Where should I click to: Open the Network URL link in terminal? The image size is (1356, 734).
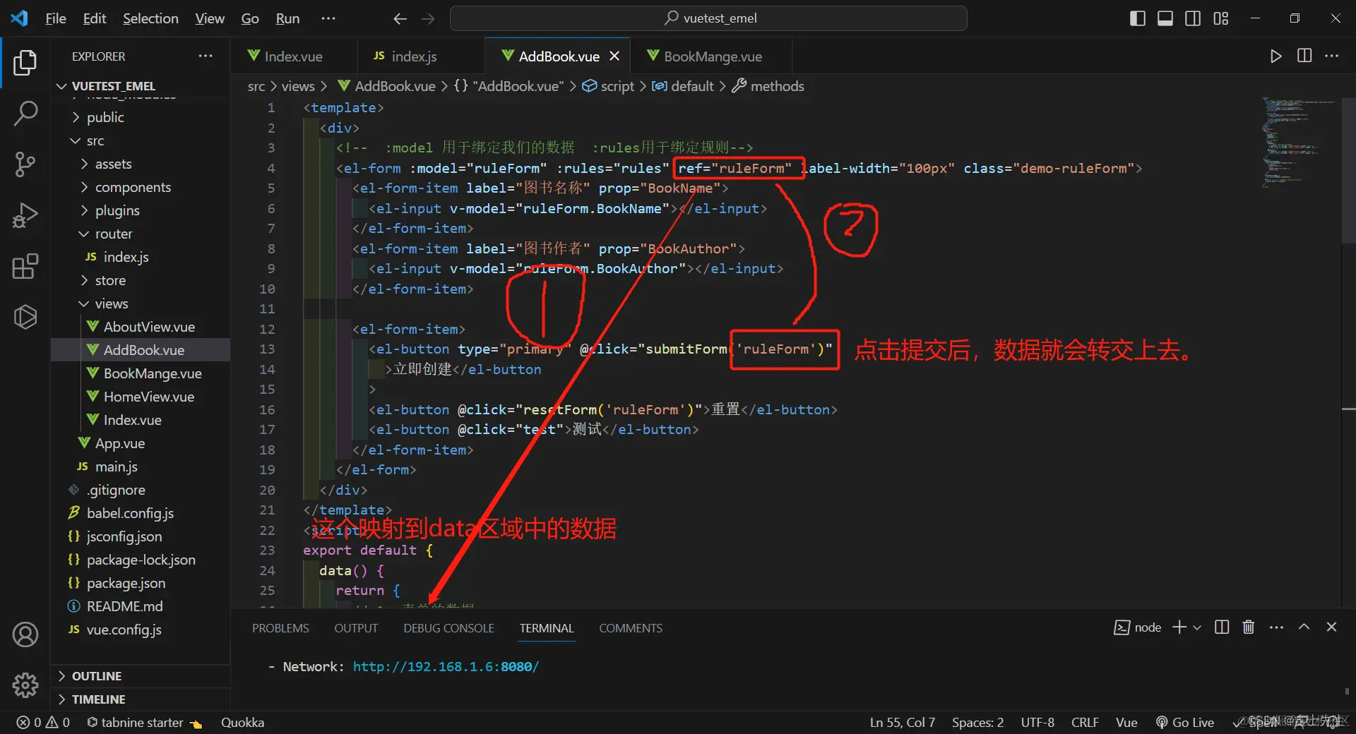tap(446, 667)
